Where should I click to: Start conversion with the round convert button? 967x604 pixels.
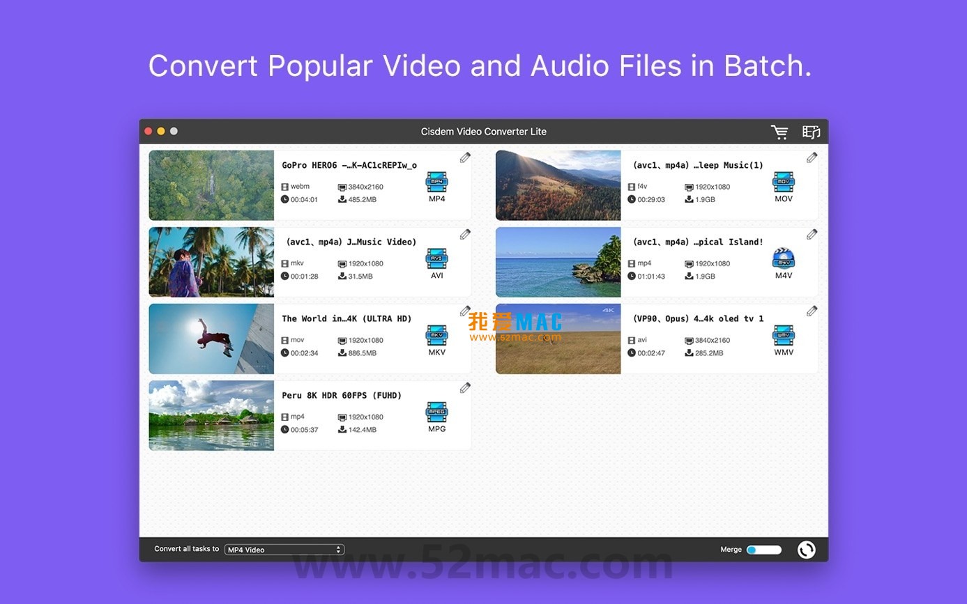click(807, 550)
